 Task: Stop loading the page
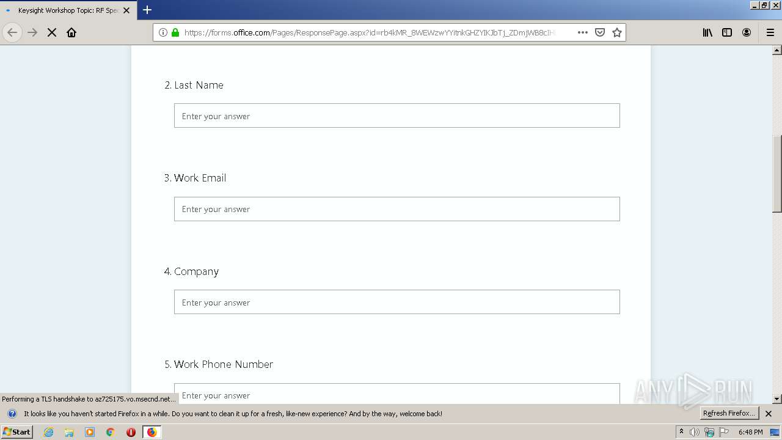coord(52,32)
